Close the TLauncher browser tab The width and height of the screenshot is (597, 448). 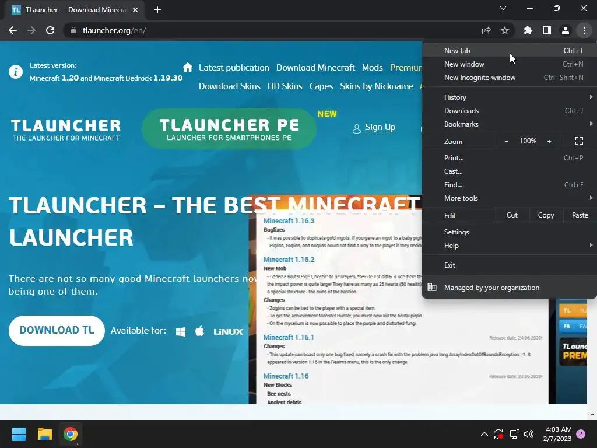coord(135,10)
